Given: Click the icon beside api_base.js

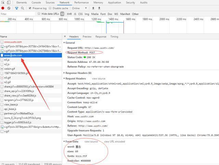Looking at the screenshot, I should [2, 109].
